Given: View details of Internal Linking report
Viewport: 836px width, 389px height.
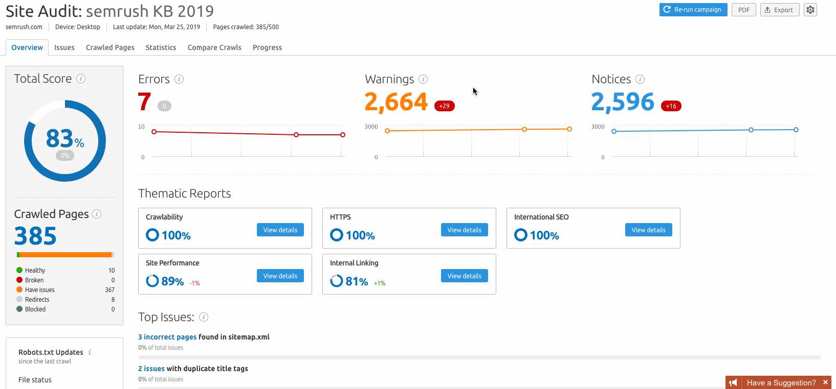Looking at the screenshot, I should [465, 276].
